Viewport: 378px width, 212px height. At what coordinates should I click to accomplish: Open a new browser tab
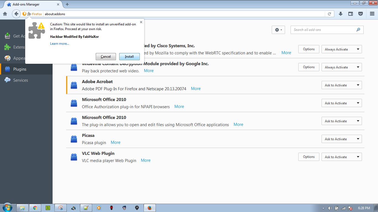[x=67, y=4]
